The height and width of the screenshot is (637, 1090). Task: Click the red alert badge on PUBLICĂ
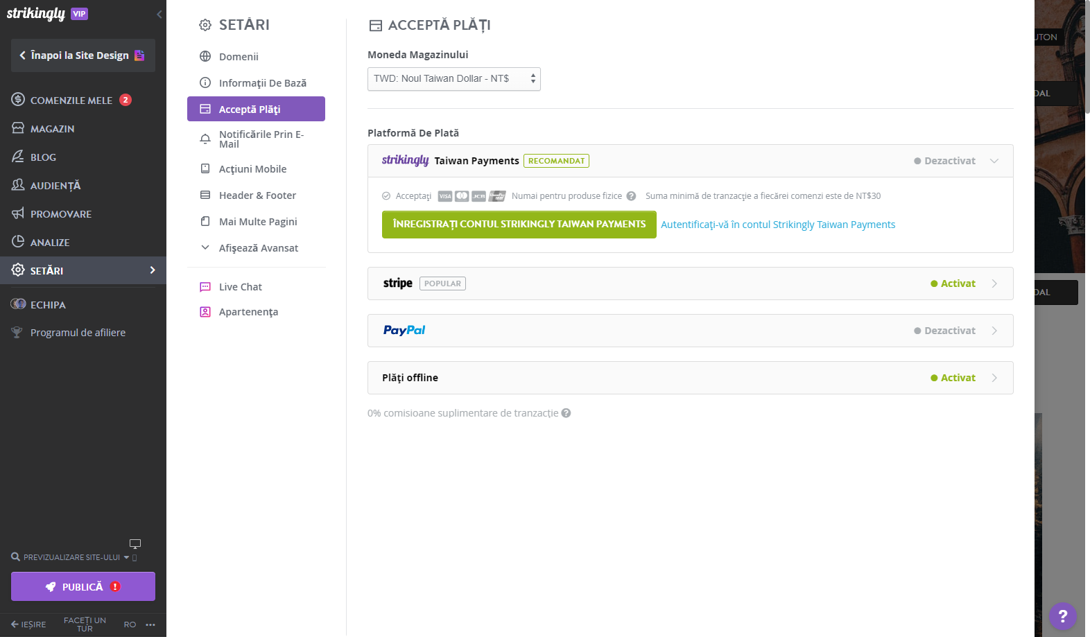[x=115, y=586]
